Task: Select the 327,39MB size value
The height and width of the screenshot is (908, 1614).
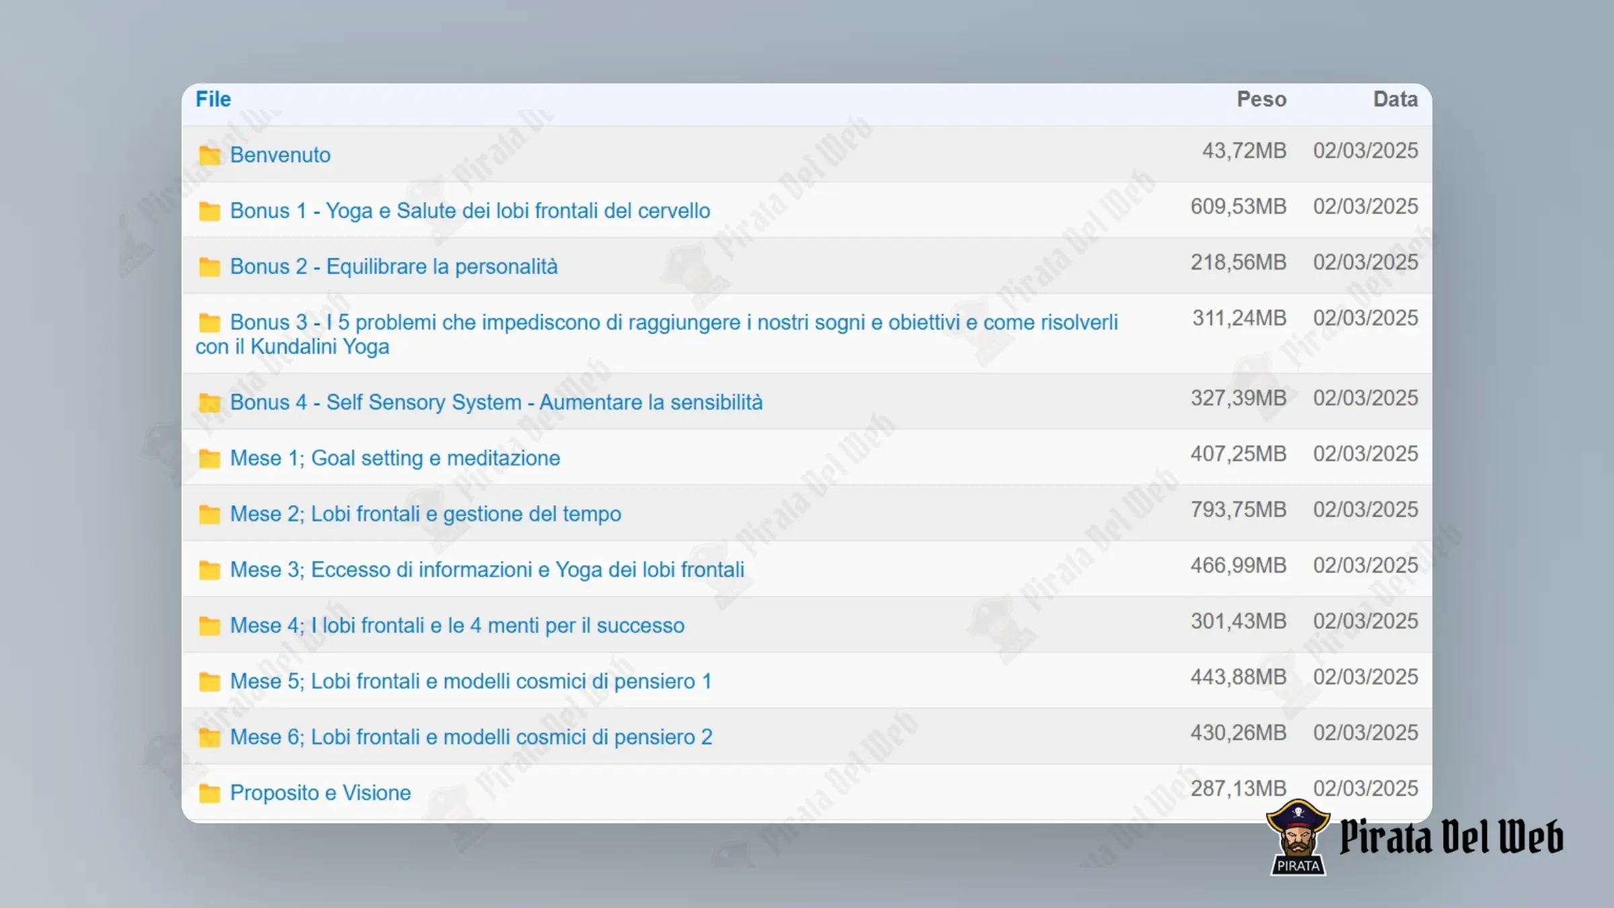Action: click(1239, 398)
